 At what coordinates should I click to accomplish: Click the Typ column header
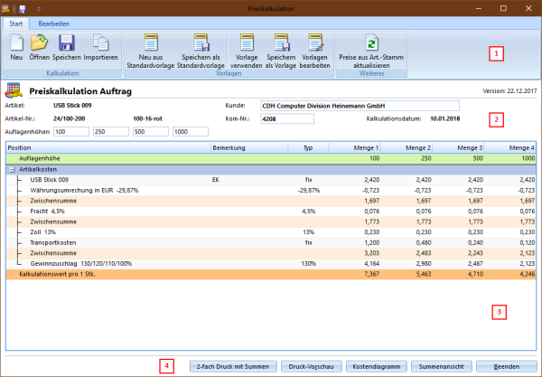(x=308, y=147)
